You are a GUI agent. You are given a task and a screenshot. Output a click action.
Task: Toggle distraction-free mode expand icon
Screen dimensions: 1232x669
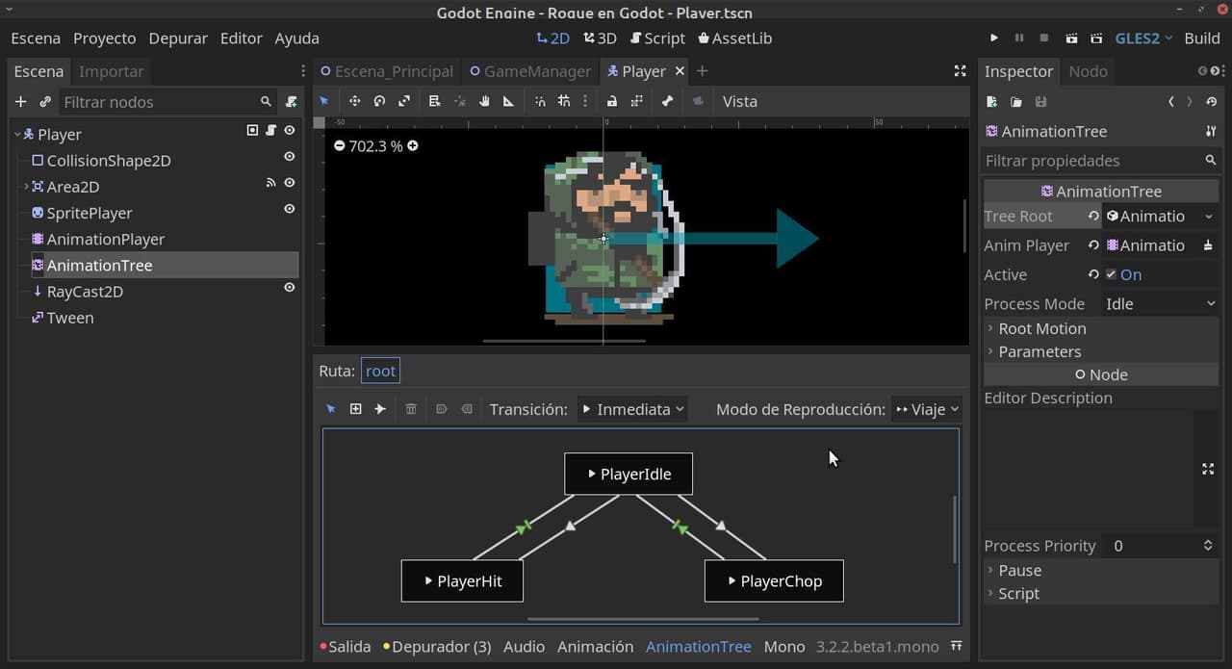(960, 71)
